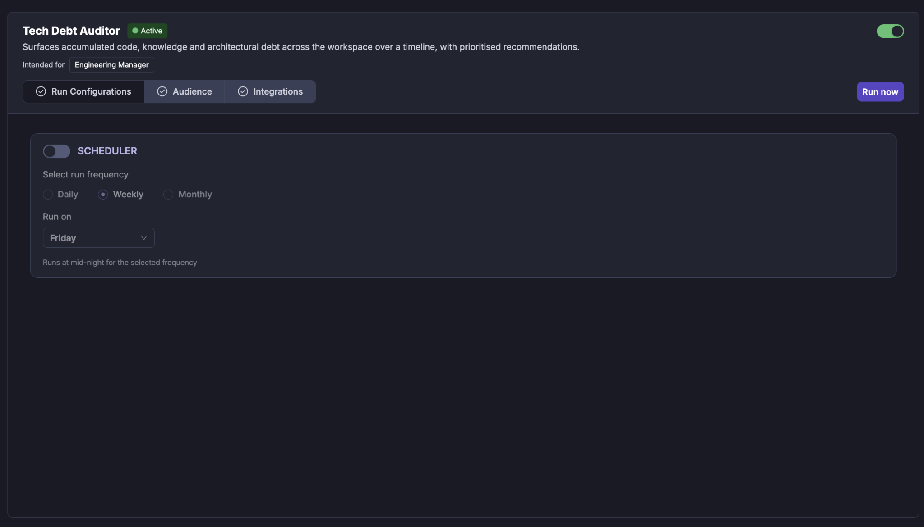
Task: Select the Weekly frequency radio button
Action: click(103, 195)
